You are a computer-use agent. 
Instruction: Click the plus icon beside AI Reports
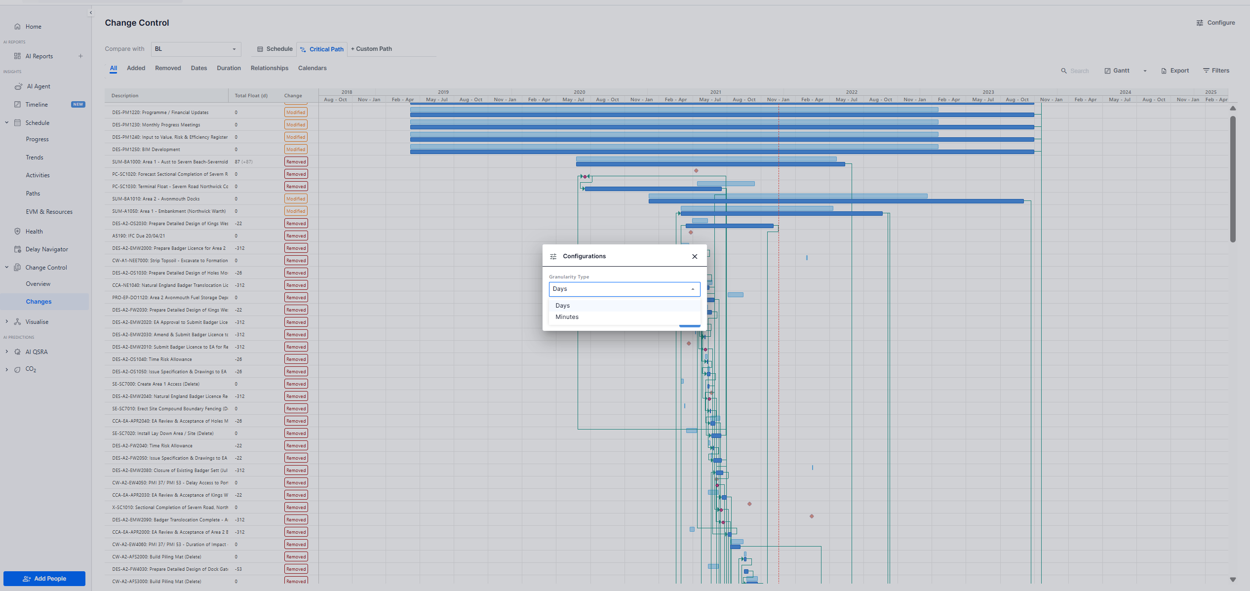click(x=80, y=56)
